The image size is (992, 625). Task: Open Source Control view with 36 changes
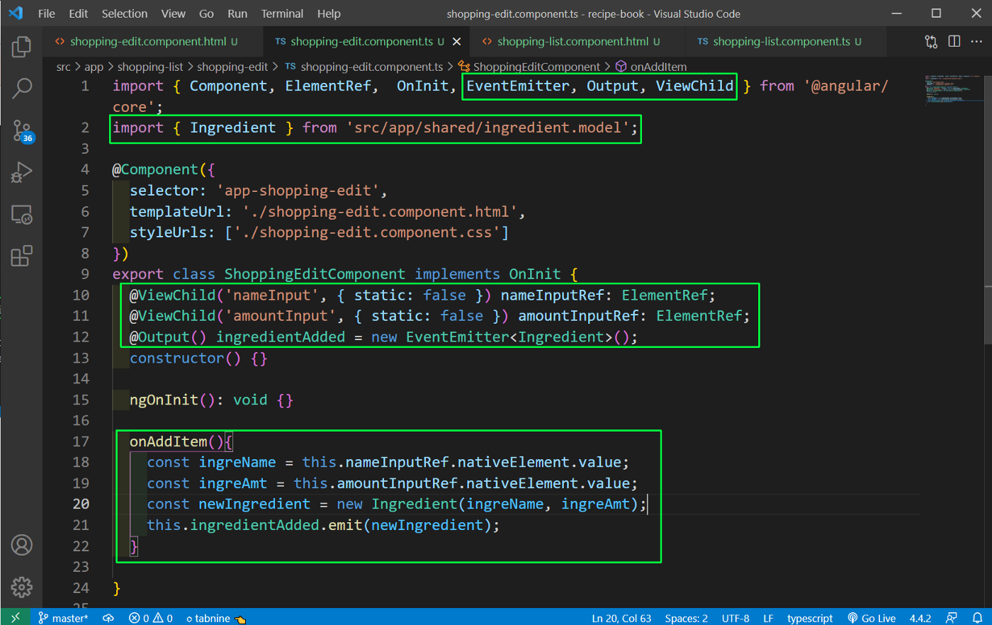coord(21,131)
